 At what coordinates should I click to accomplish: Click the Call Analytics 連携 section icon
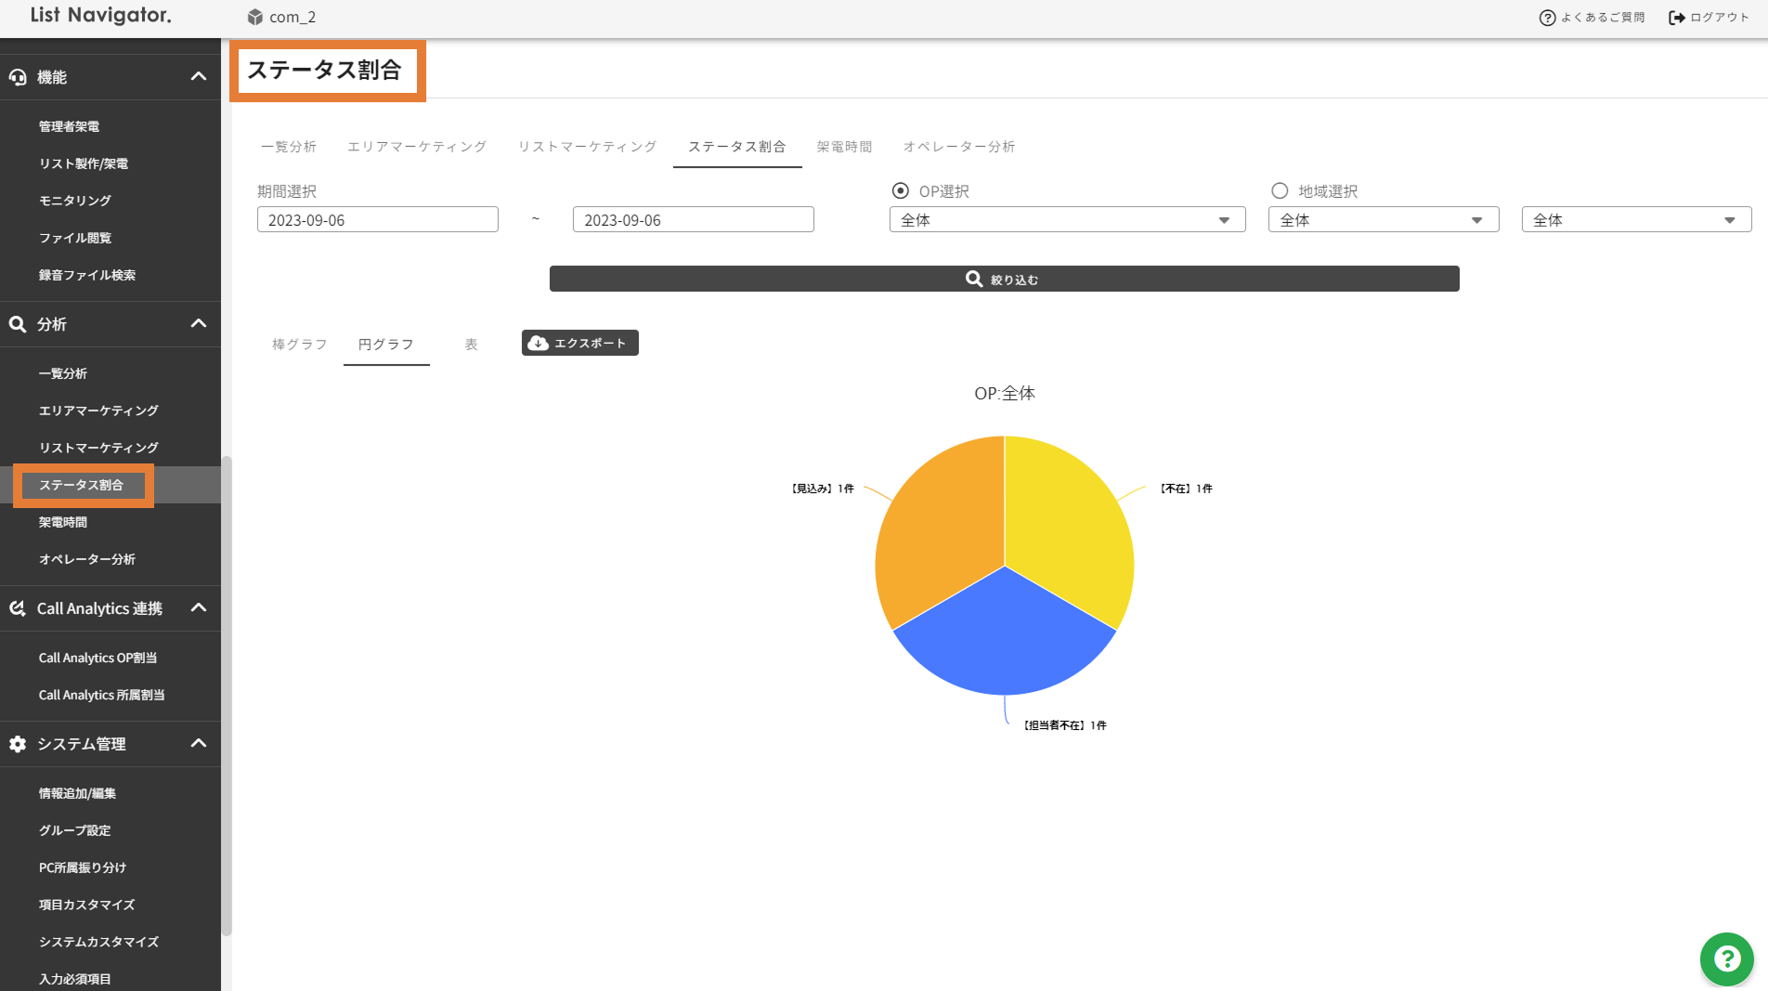[x=18, y=608]
